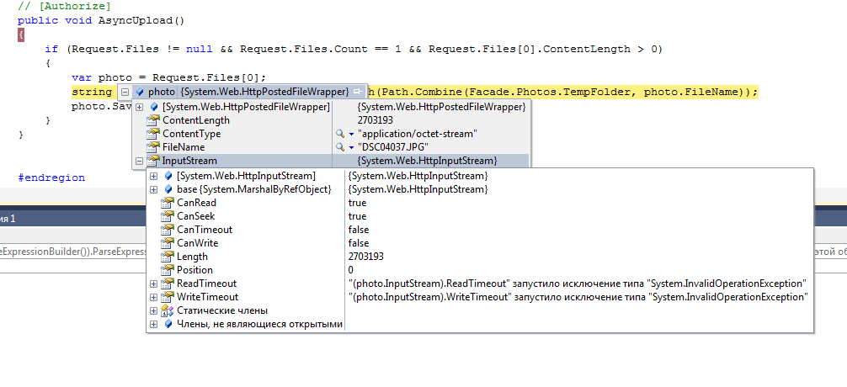Click the ReadTimeout property icon
Viewport: 847px width, 387px height.
[x=168, y=284]
